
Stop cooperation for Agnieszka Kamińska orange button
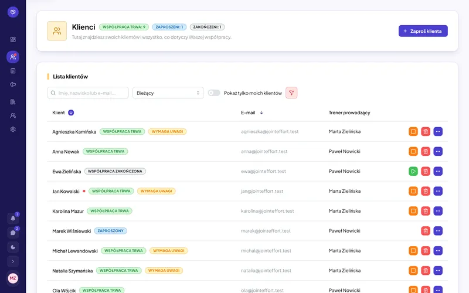pyautogui.click(x=413, y=131)
